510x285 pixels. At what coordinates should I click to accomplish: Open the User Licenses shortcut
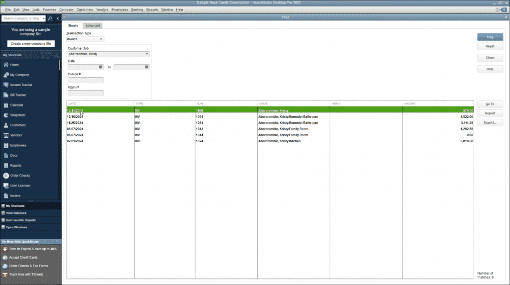(x=17, y=186)
